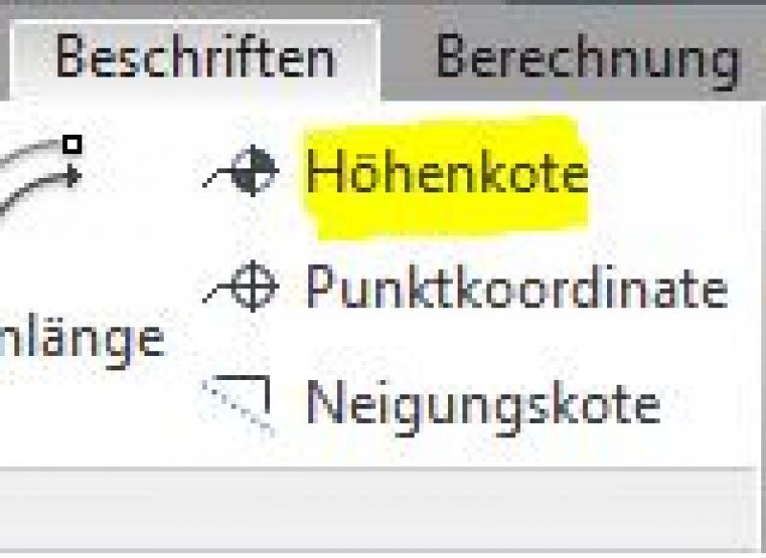Click the small square grip on the arc icon

click(x=72, y=145)
